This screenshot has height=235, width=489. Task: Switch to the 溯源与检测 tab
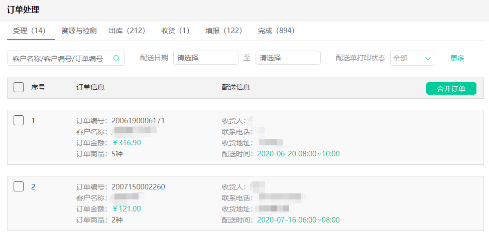pos(79,31)
